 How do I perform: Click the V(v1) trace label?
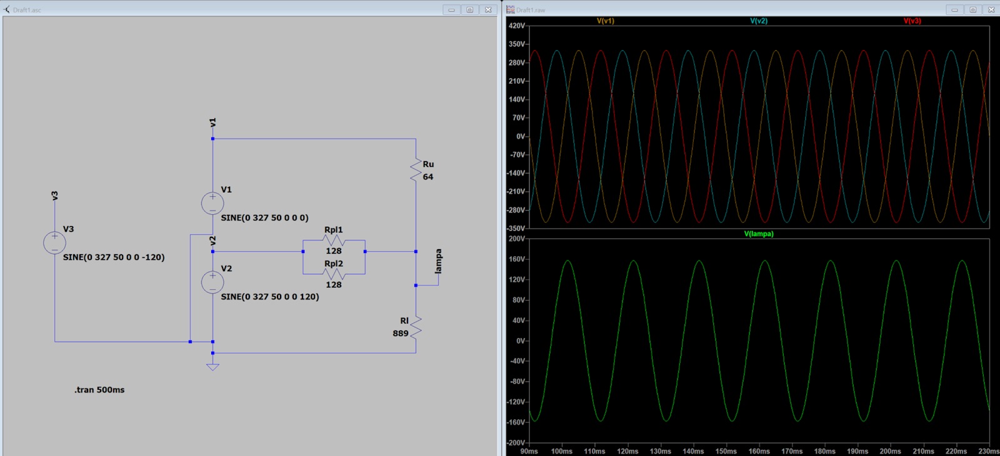point(605,21)
